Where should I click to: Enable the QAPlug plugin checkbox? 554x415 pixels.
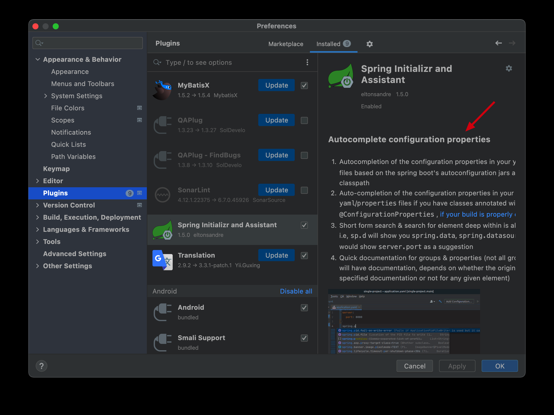click(x=304, y=120)
